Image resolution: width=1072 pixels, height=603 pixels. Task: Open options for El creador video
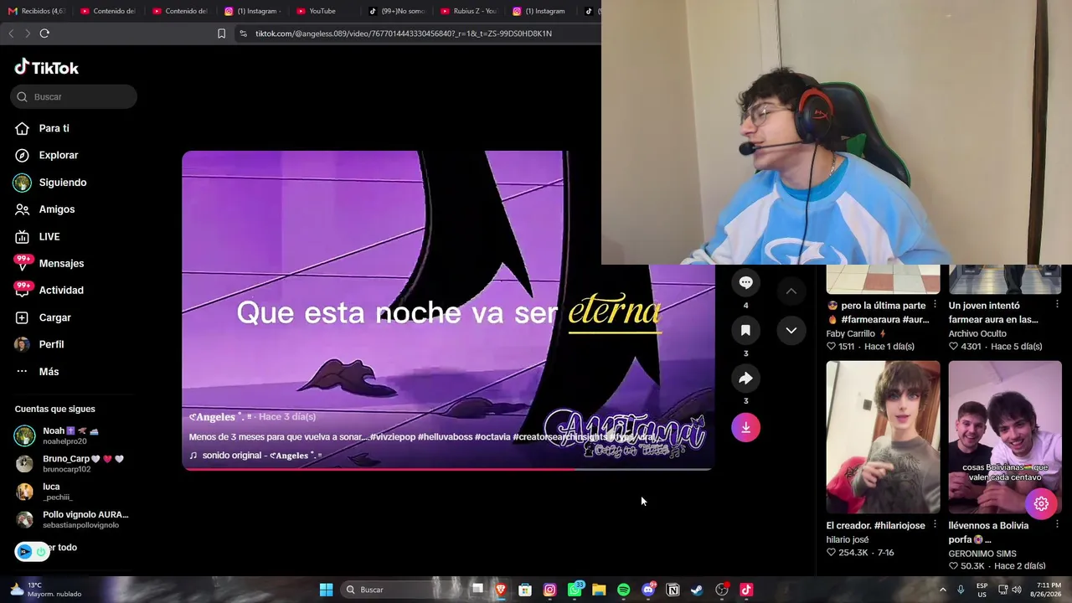[935, 525]
